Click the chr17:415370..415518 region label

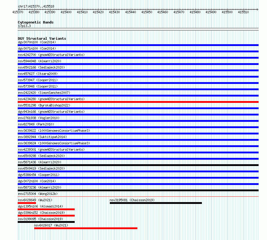36,6
